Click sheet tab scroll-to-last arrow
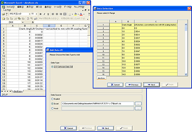 coord(10,91)
